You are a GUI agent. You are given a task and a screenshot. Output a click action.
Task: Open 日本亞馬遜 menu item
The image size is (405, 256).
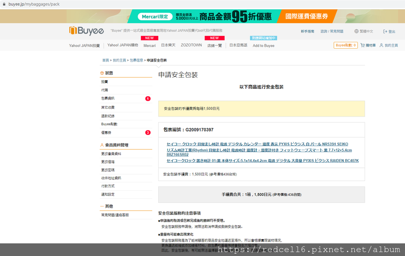tap(238, 45)
